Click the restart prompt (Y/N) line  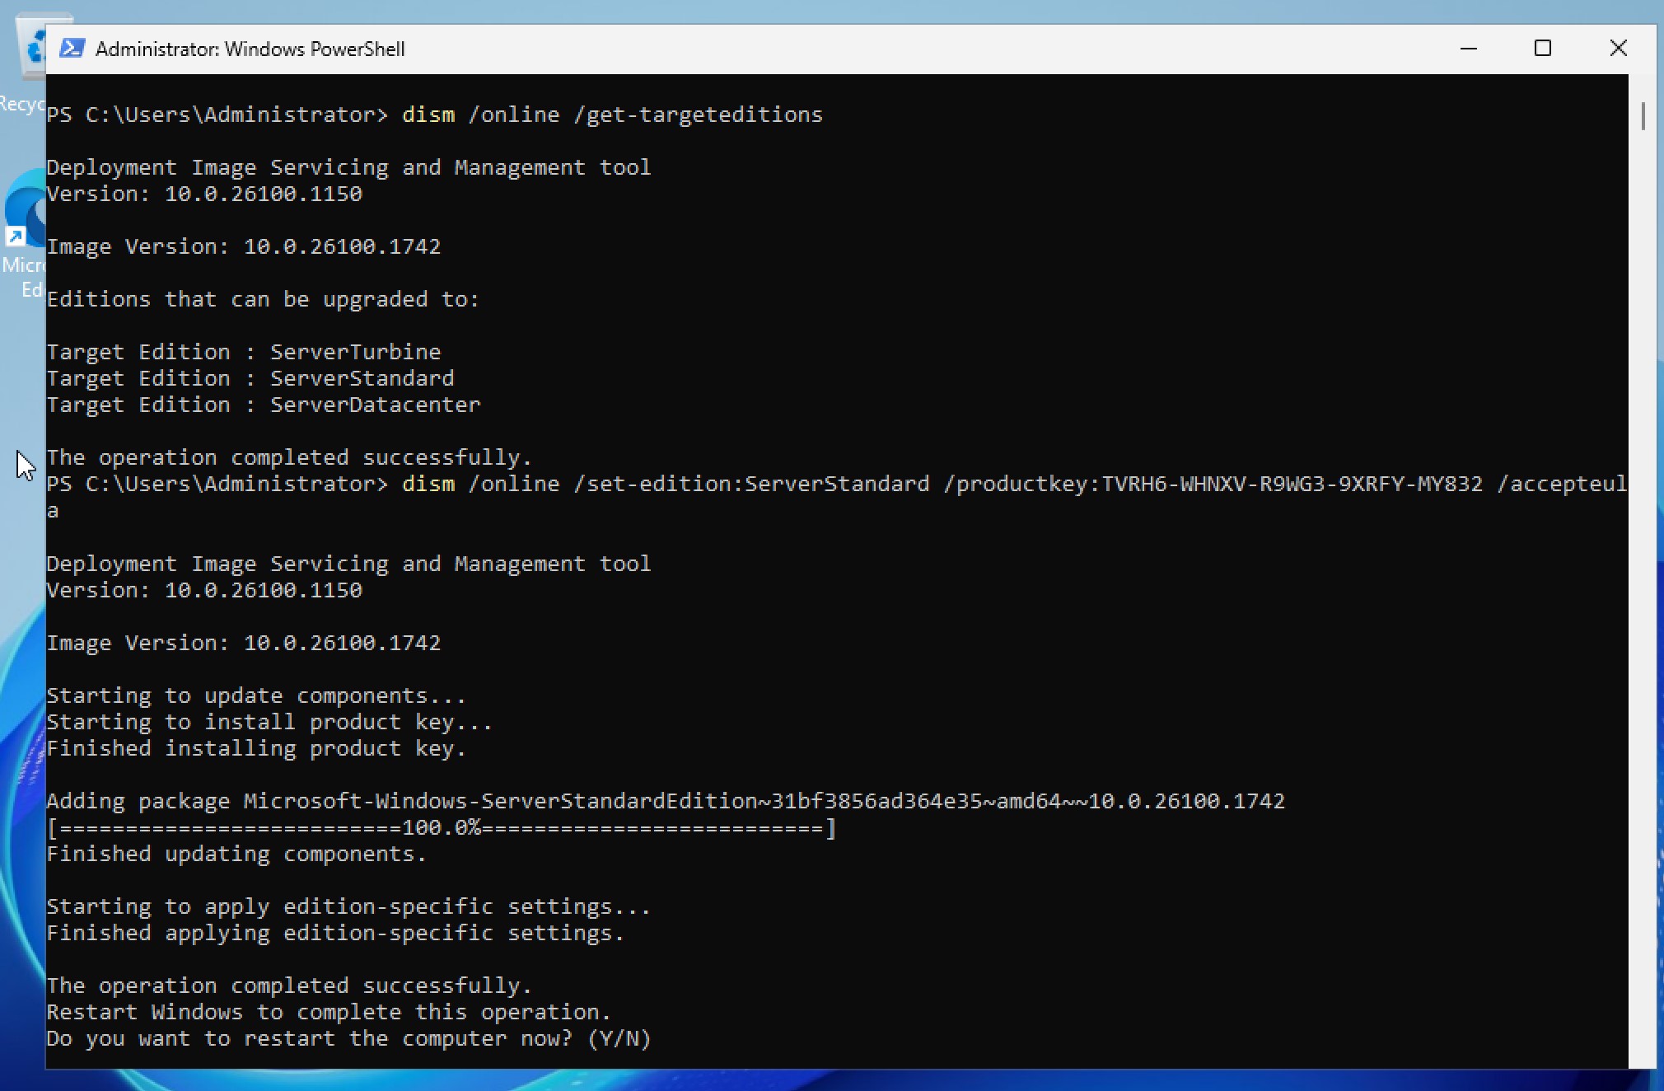(348, 1038)
